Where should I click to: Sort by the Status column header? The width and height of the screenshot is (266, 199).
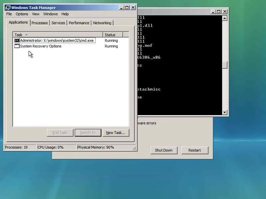coord(113,35)
